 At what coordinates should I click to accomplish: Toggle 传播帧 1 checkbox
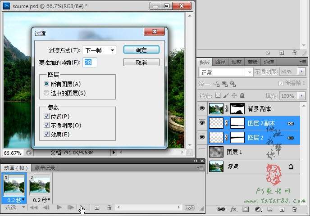click(281, 83)
